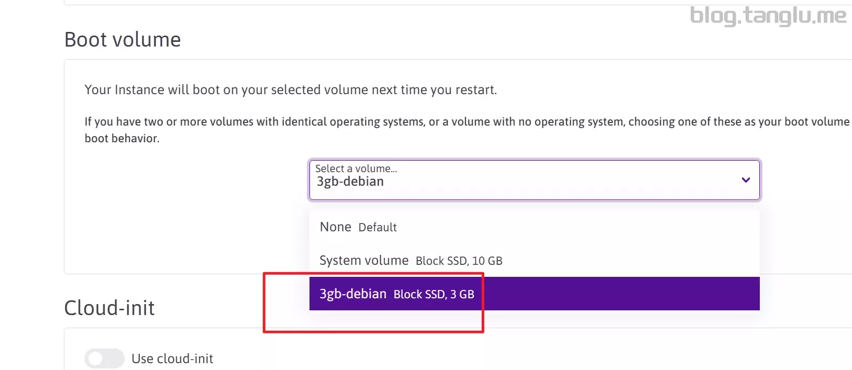Click the blog.tanglu.me watermark

[x=768, y=16]
